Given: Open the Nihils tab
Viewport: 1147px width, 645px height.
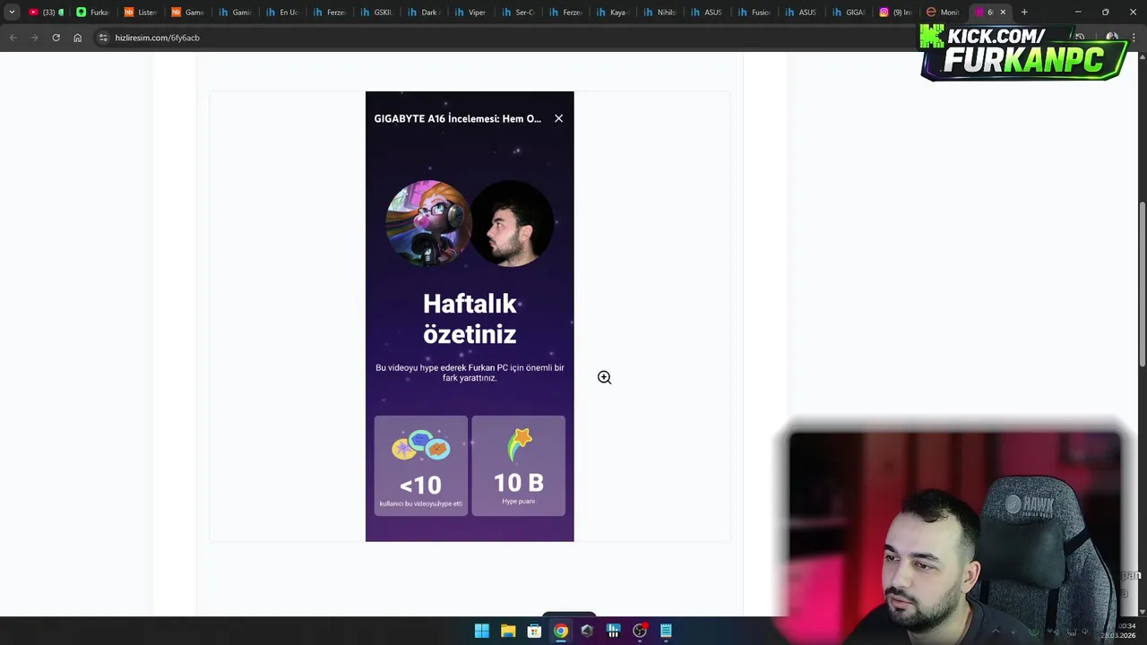Looking at the screenshot, I should coord(660,13).
